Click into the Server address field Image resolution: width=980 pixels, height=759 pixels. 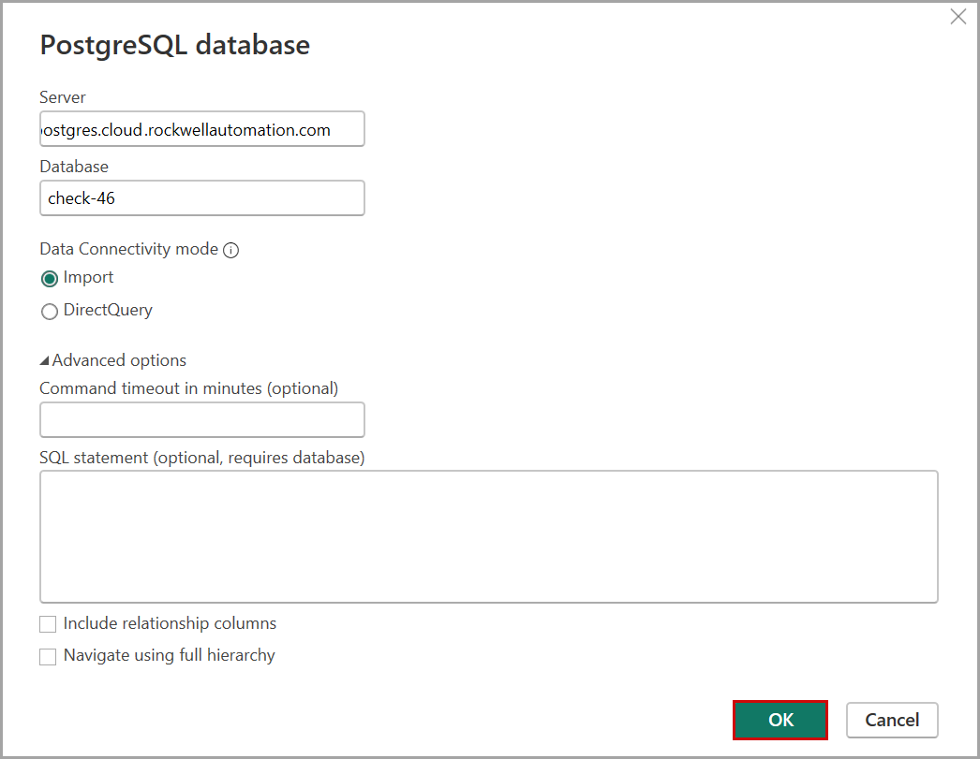pos(201,129)
